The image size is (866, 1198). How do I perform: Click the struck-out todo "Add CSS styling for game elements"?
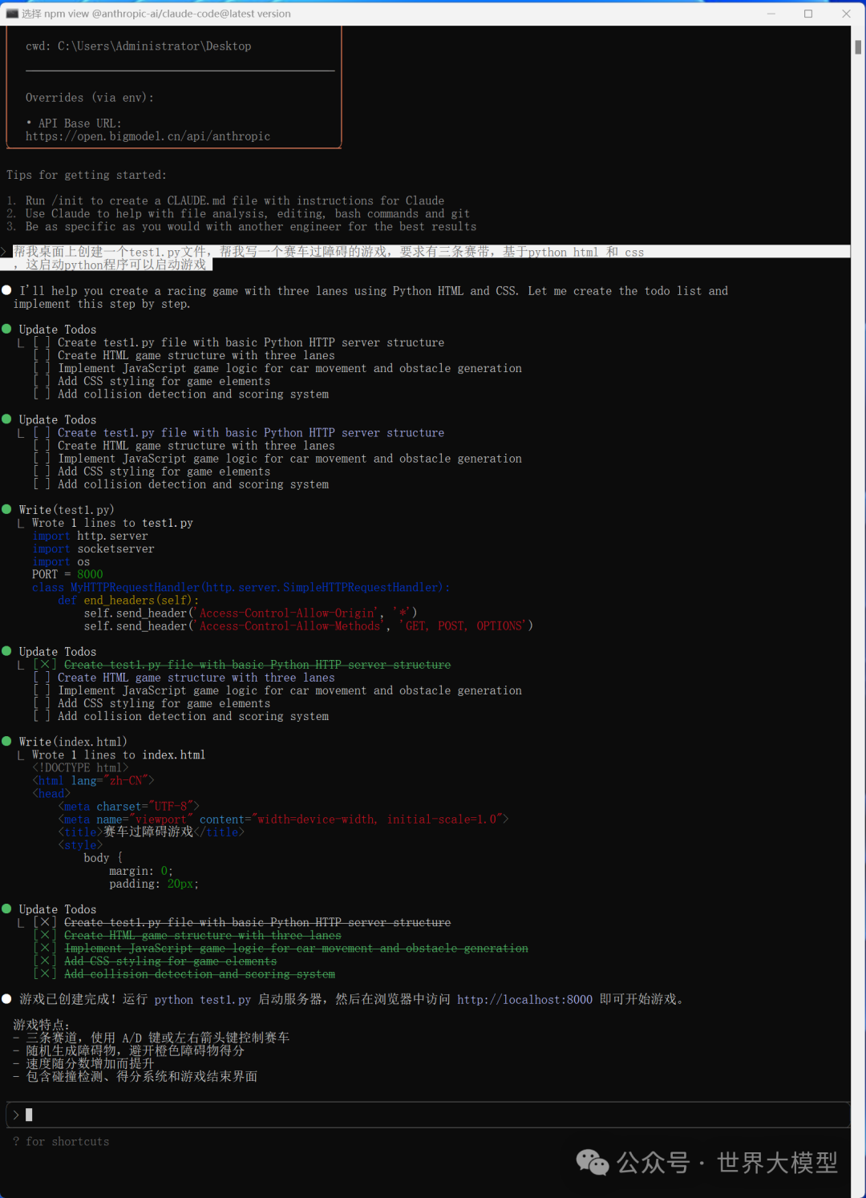171,961
